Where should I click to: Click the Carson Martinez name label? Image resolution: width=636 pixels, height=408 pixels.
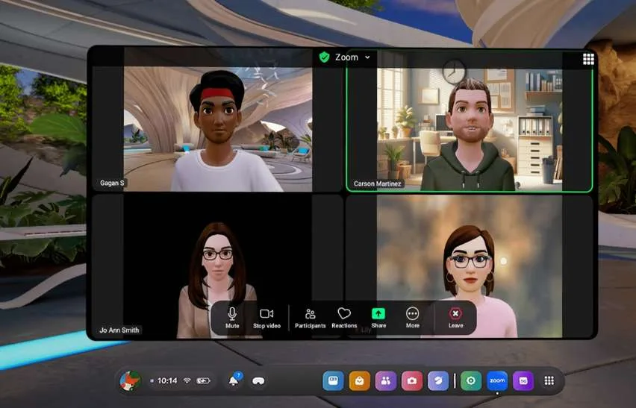(x=377, y=183)
